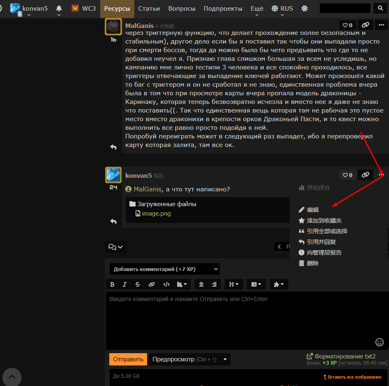Image resolution: width=389 pixels, height=386 pixels.
Task: Open heading H dropdown
Action: coord(234,284)
